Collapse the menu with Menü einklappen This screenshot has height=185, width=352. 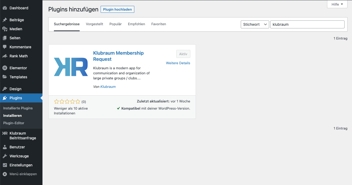pyautogui.click(x=20, y=174)
